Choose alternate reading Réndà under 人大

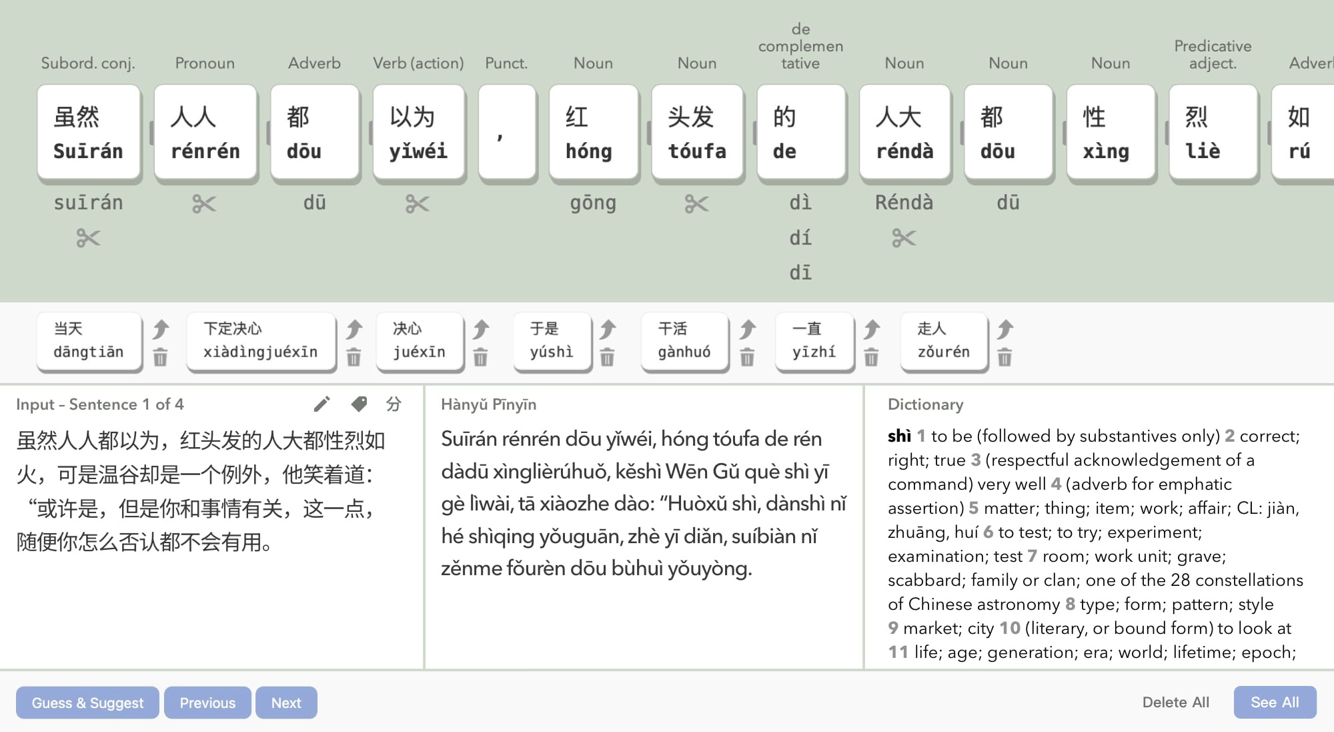coord(904,203)
